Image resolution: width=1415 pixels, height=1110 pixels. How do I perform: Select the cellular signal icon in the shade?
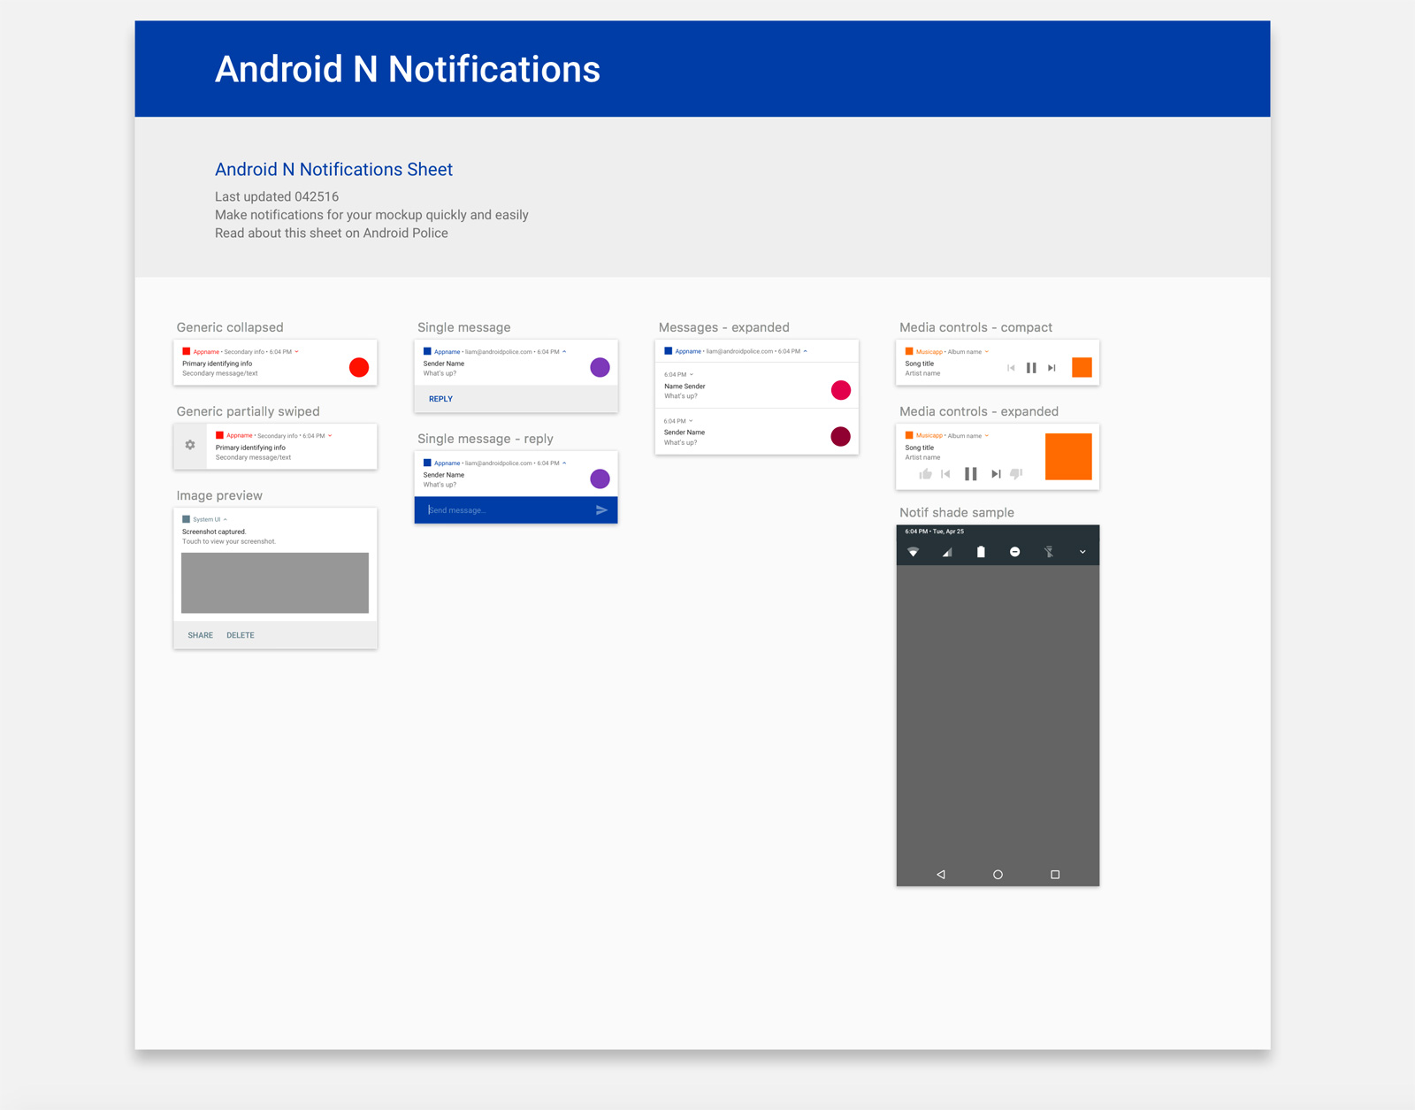pos(946,552)
